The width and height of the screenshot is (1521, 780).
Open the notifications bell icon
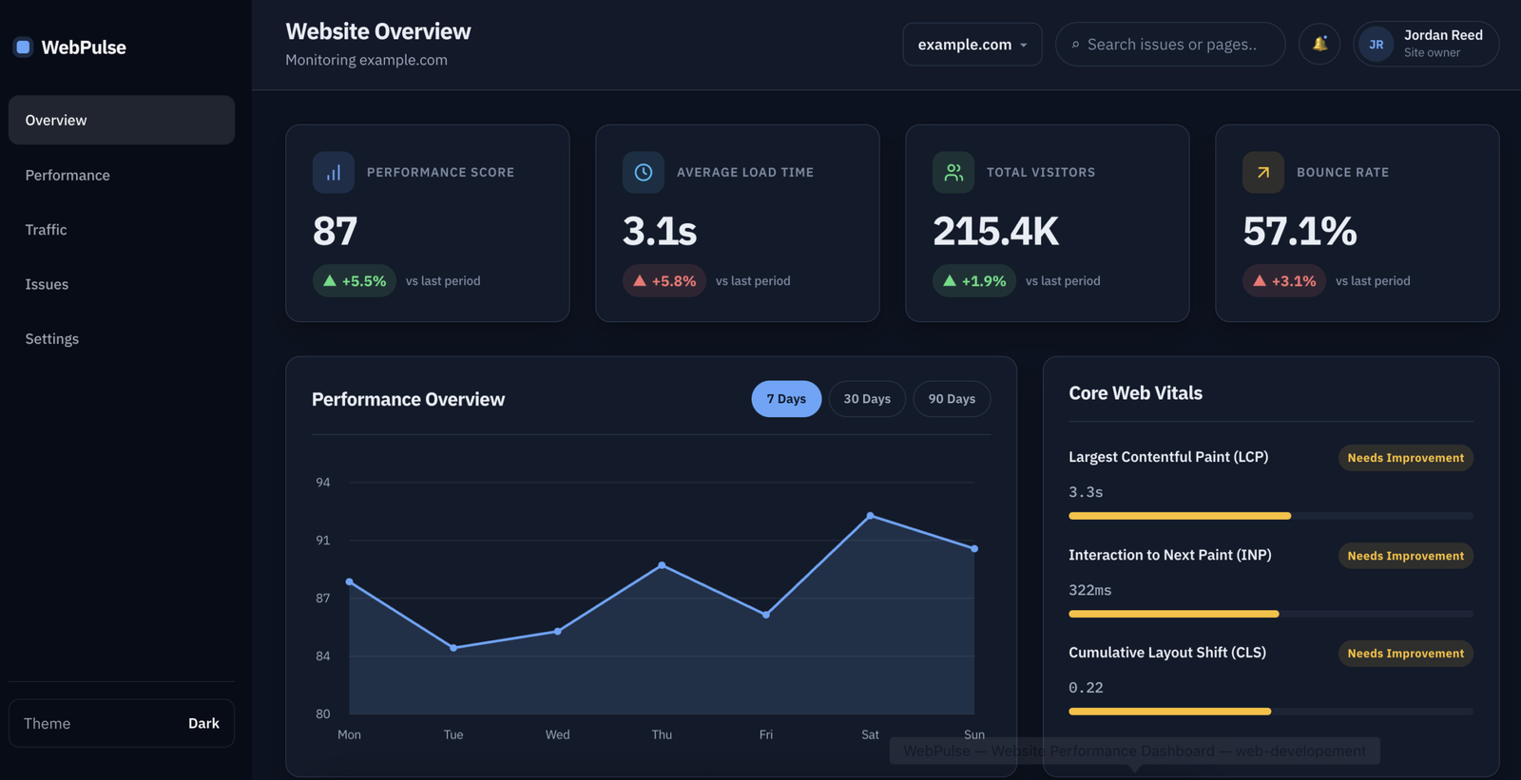1319,44
